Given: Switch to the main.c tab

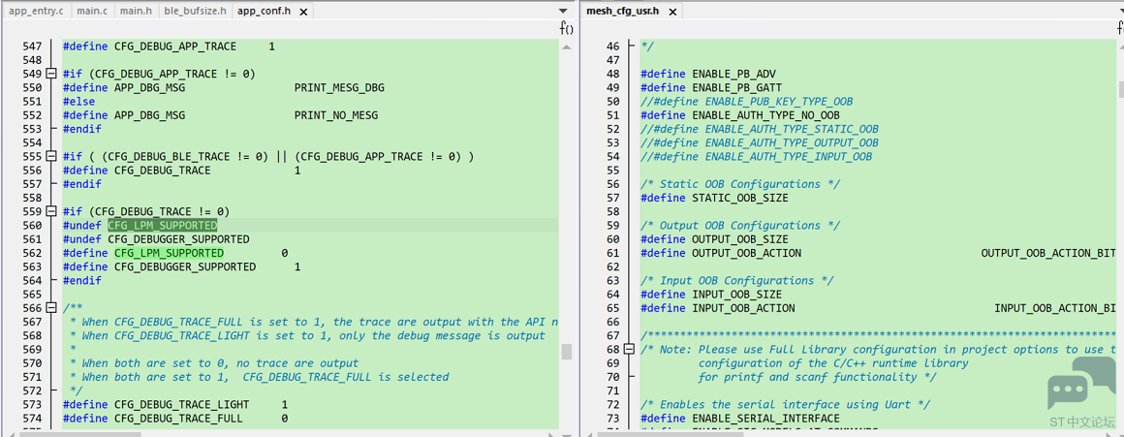Looking at the screenshot, I should click(x=92, y=11).
